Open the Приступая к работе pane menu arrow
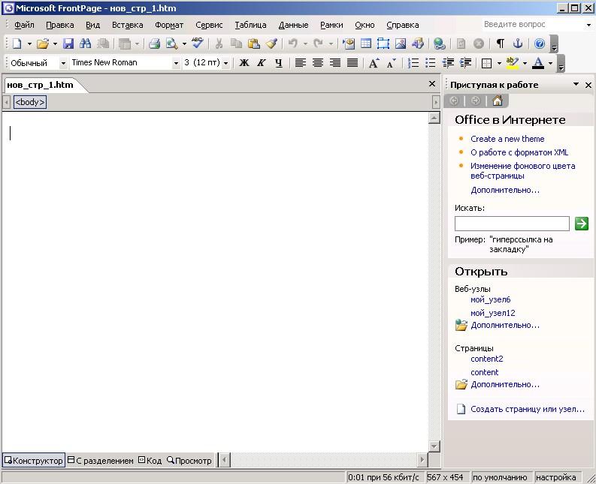The image size is (596, 484). (576, 84)
